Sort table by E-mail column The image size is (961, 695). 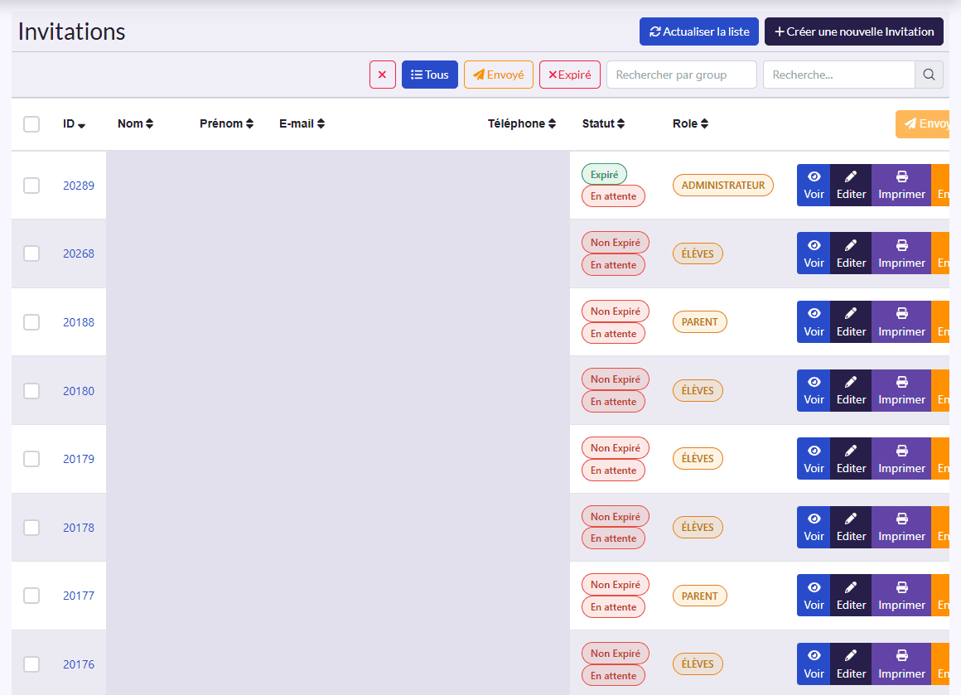(x=302, y=123)
